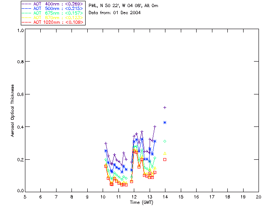Click the AOT 870nm legend entry
Viewport: 266px width, 213px height.
pyautogui.click(x=53, y=17)
